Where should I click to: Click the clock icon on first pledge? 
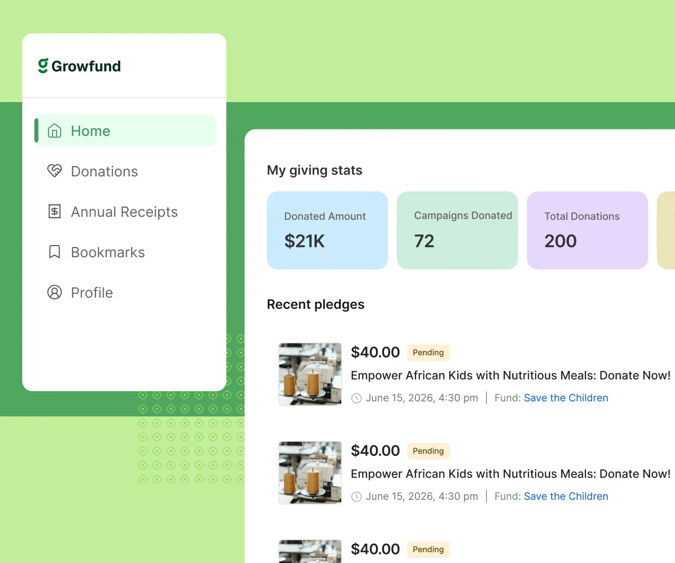click(356, 398)
